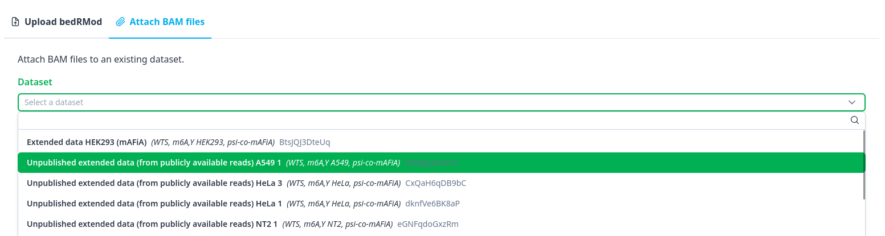Choose the Extended data HEK293 (mAFiA) dataset

[x=87, y=142]
